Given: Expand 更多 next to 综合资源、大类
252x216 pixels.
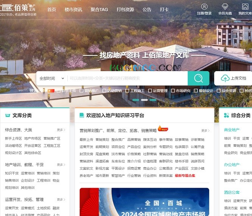Looking at the screenshot, I should click(61, 130).
